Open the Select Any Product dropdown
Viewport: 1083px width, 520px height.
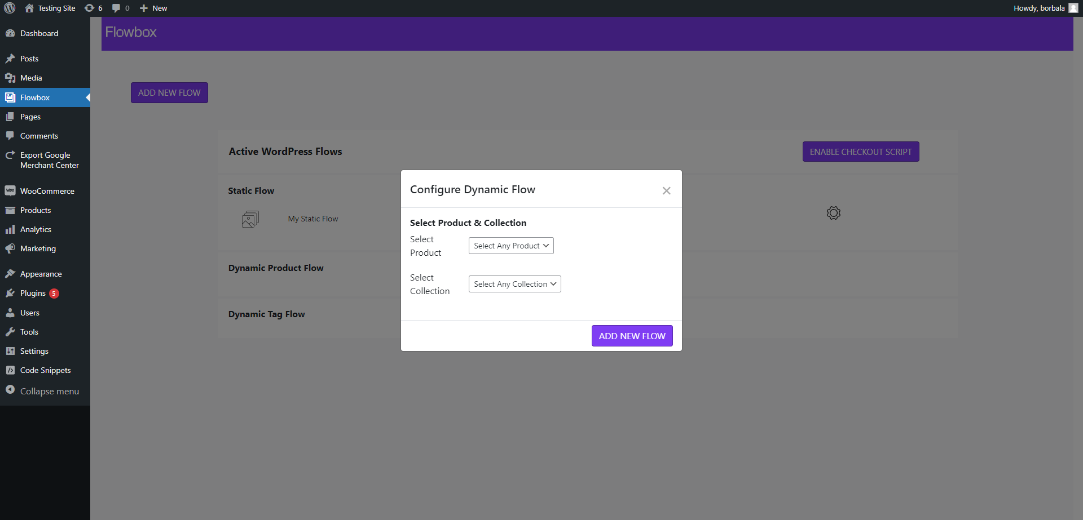coord(511,246)
